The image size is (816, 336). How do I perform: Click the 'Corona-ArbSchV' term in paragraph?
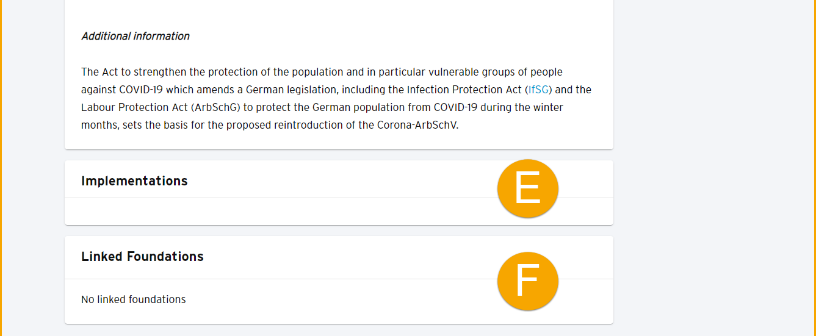click(417, 126)
